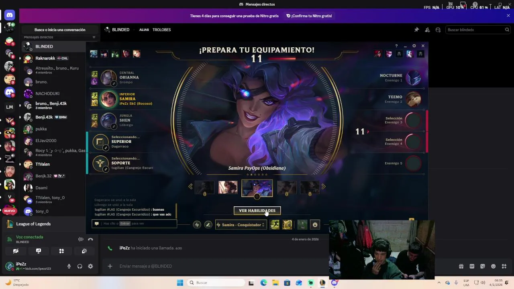This screenshot has height=289, width=514.
Task: Show hidden system tray icons
Action: pyautogui.click(x=439, y=283)
